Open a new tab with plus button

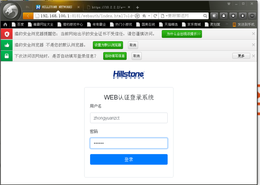tap(137, 7)
